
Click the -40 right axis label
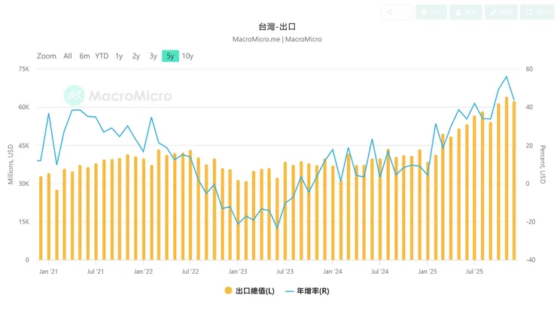click(531, 260)
